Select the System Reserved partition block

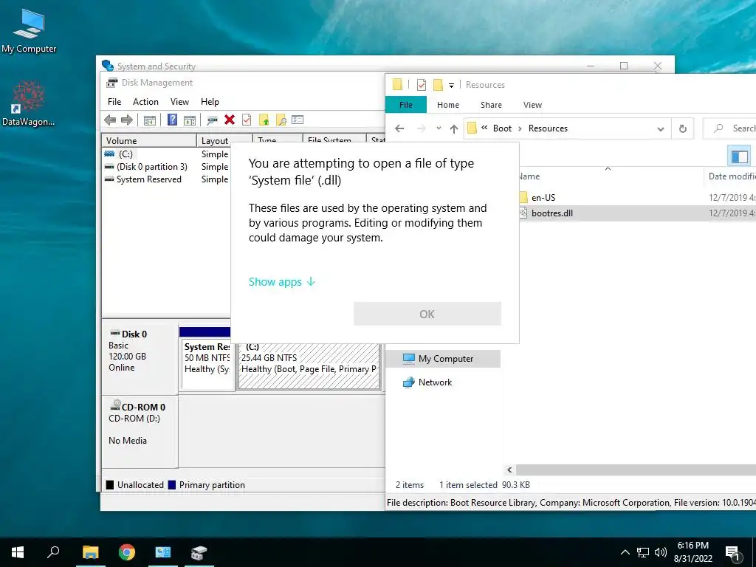click(207, 363)
